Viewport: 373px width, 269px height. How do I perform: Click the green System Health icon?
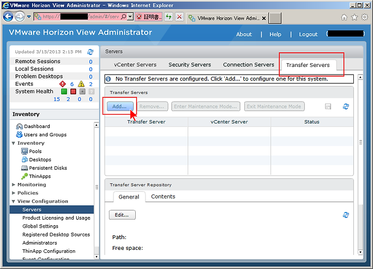pos(64,91)
